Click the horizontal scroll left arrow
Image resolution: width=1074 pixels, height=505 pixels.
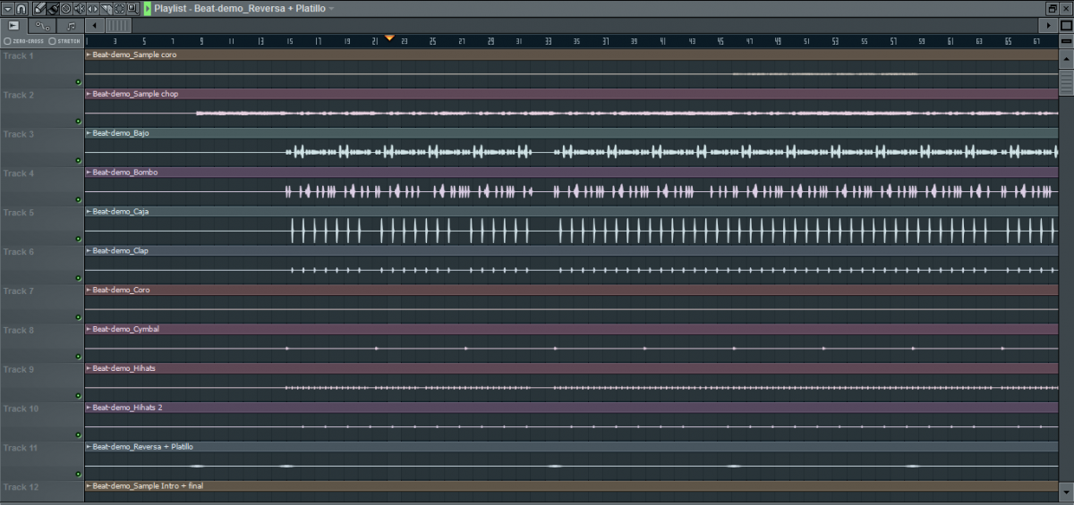point(94,25)
